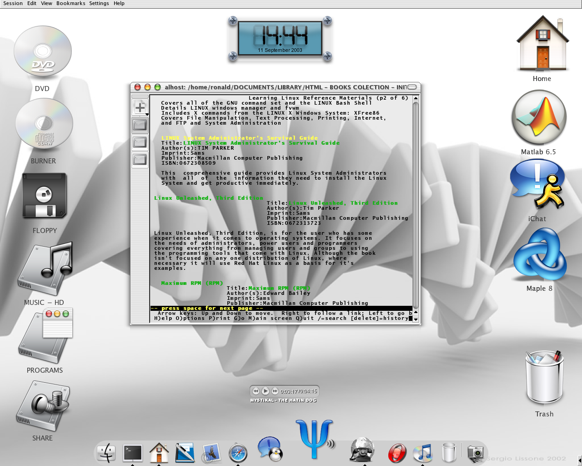Viewport: 582px width, 466px height.
Task: Click the 'Author(s):TIM PARKER' line
Action: (x=198, y=148)
